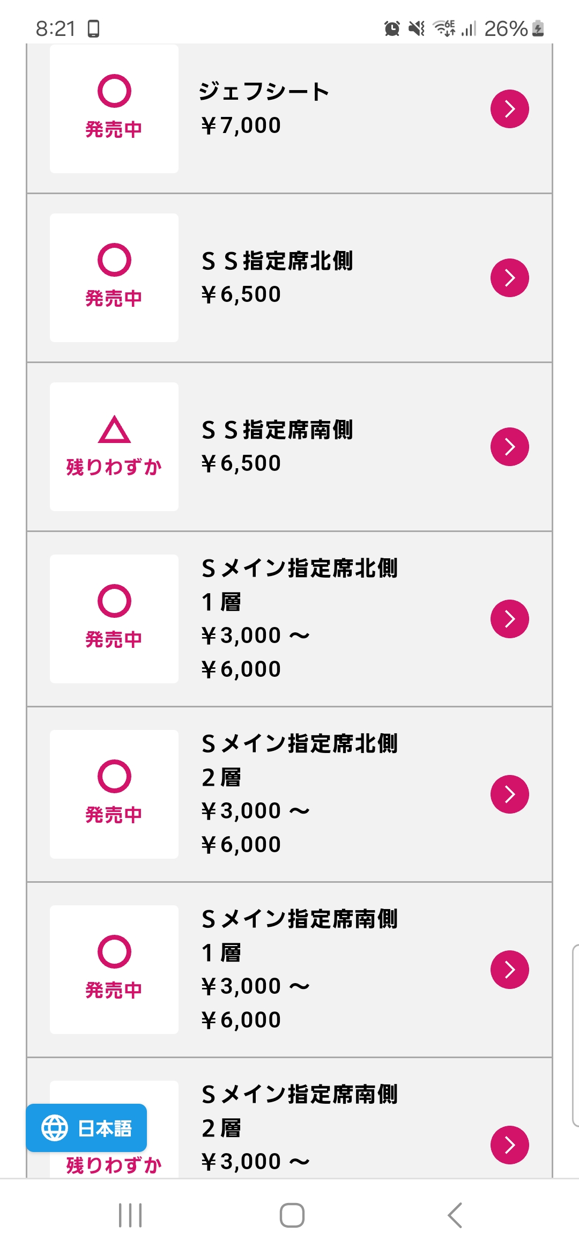Open Ｓメイン指定席南側 1層 via arrow button
The height and width of the screenshot is (1255, 579).
[x=509, y=970]
